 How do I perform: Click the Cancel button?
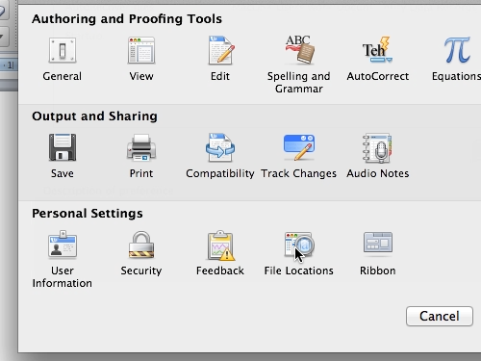tap(440, 316)
